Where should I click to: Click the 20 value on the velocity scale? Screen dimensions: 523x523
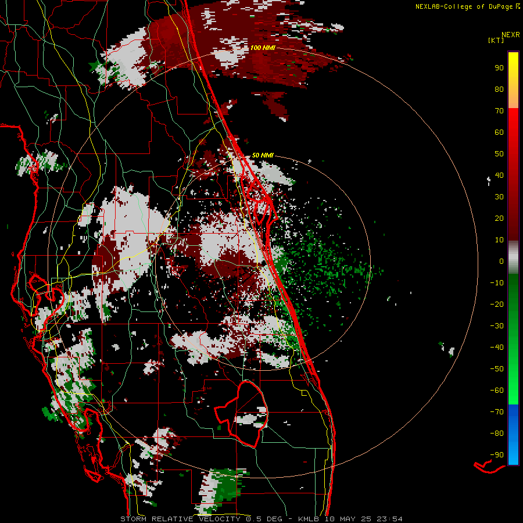click(499, 218)
